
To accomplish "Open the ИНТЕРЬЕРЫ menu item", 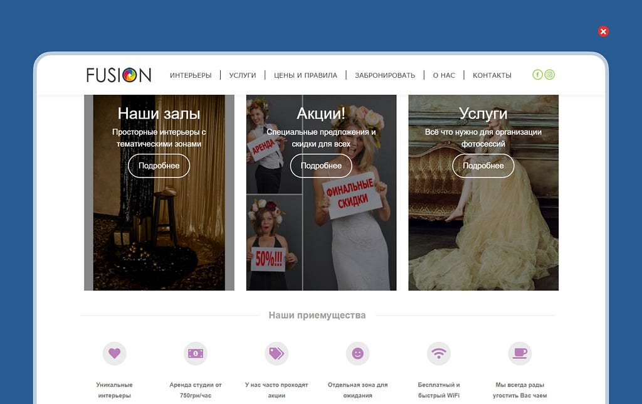I will 191,75.
